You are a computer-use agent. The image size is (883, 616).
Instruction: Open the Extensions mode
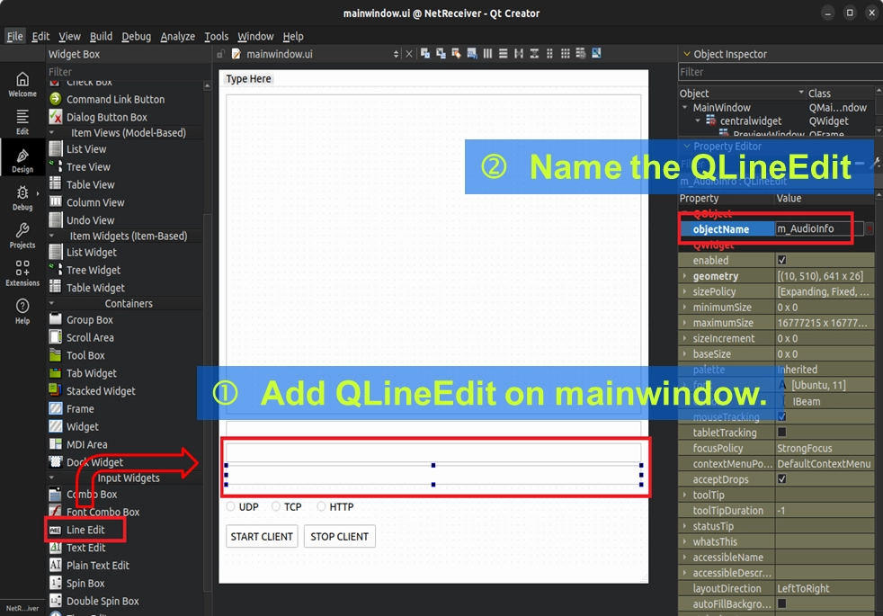[x=22, y=273]
